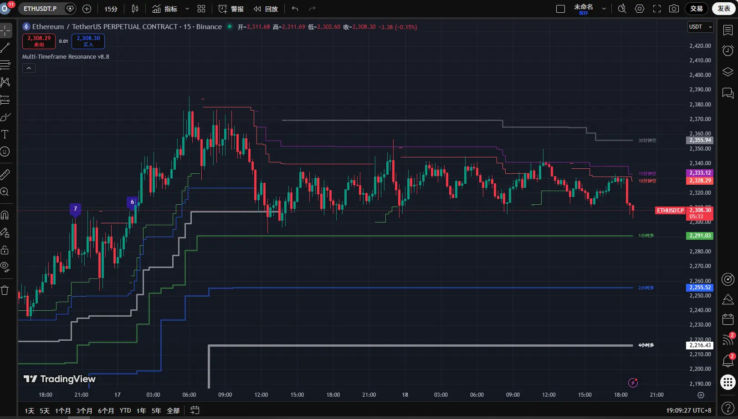Select the crosshair cursor tool
The image size is (738, 419).
point(5,30)
